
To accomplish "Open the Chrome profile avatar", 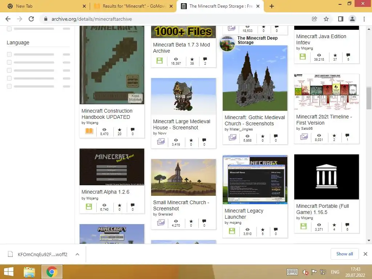I will [352, 19].
